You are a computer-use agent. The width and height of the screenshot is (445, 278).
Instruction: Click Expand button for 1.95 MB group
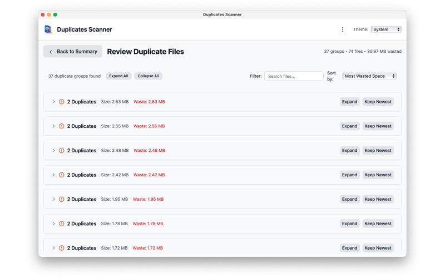[350, 199]
